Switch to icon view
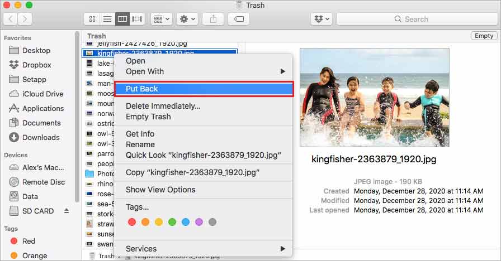The height and width of the screenshot is (261, 501). click(92, 19)
